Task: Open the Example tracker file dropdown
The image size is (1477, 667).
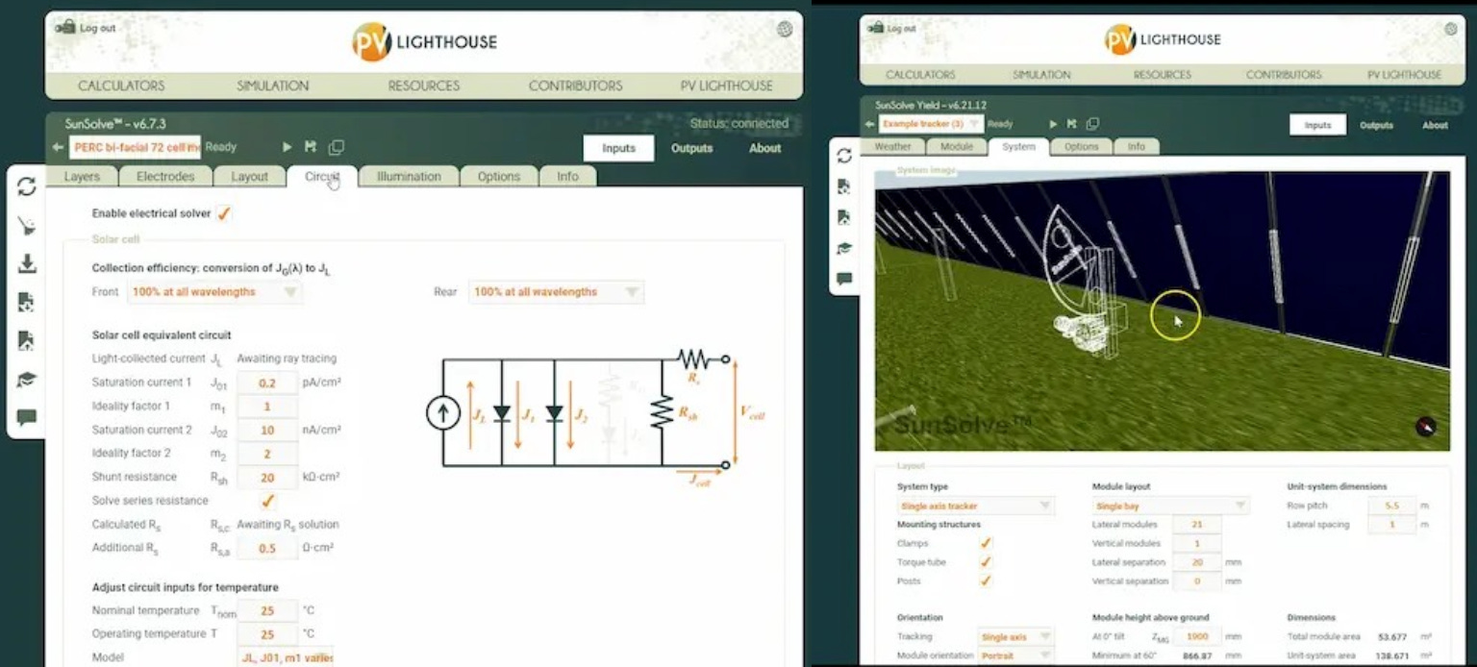Action: (931, 124)
